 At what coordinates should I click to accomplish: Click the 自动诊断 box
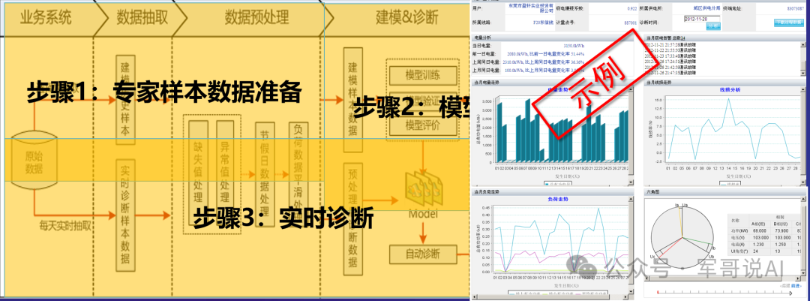tap(423, 254)
